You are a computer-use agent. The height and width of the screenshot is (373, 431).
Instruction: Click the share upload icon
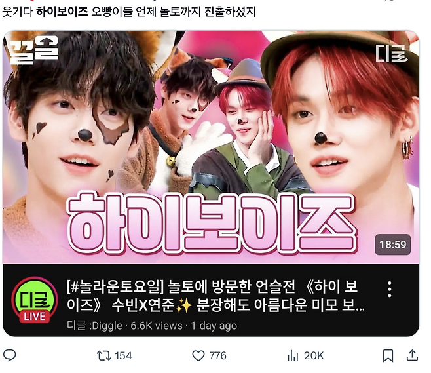tap(412, 355)
